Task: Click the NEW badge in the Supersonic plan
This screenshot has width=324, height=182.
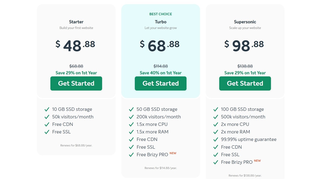Action: click(257, 160)
